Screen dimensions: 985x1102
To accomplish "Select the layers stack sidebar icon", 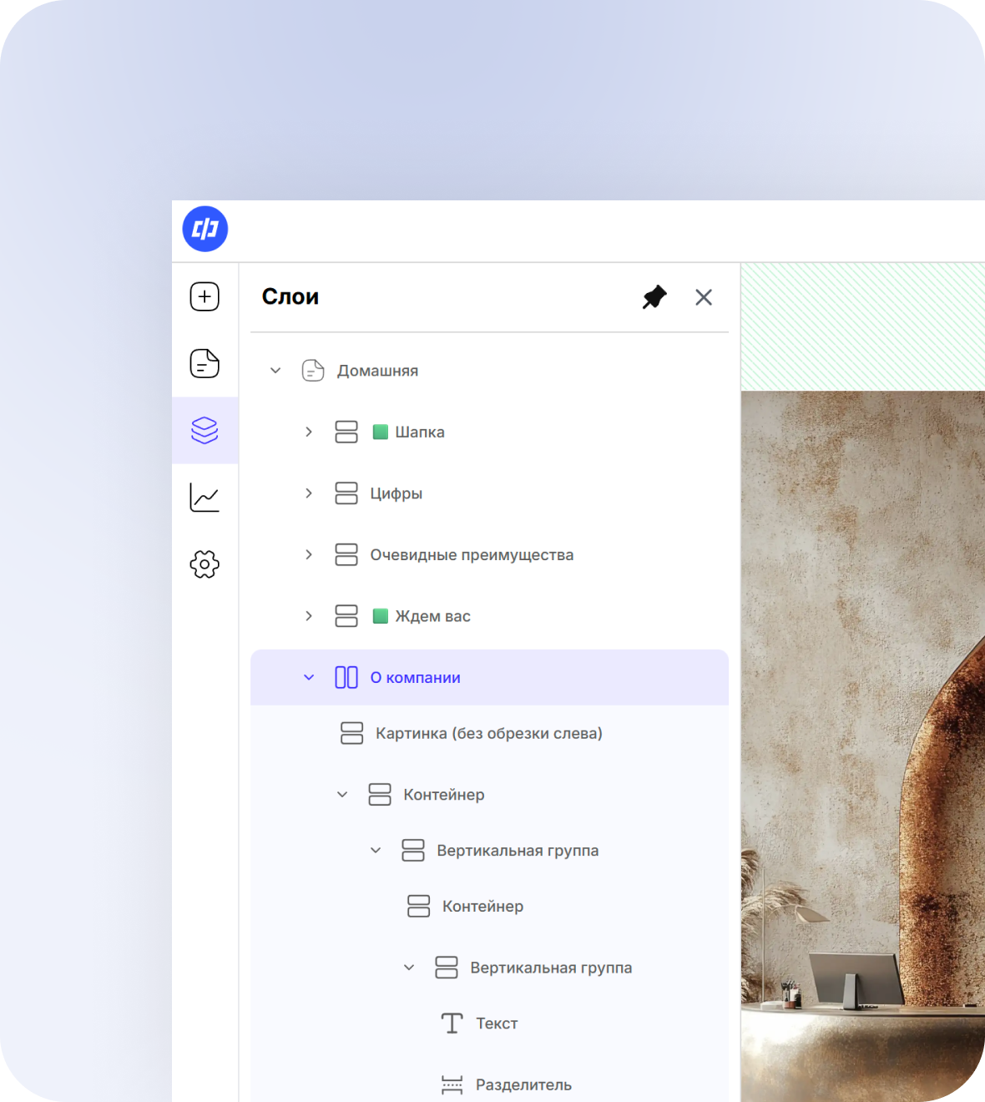I will [x=205, y=430].
